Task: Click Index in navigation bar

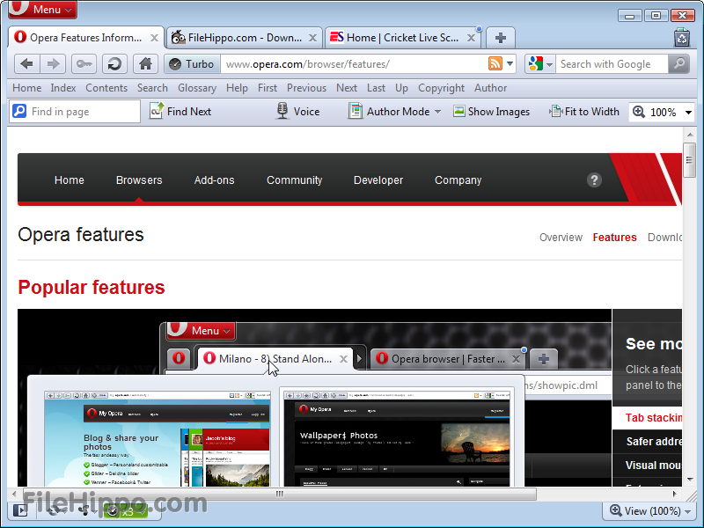Action: pos(63,88)
